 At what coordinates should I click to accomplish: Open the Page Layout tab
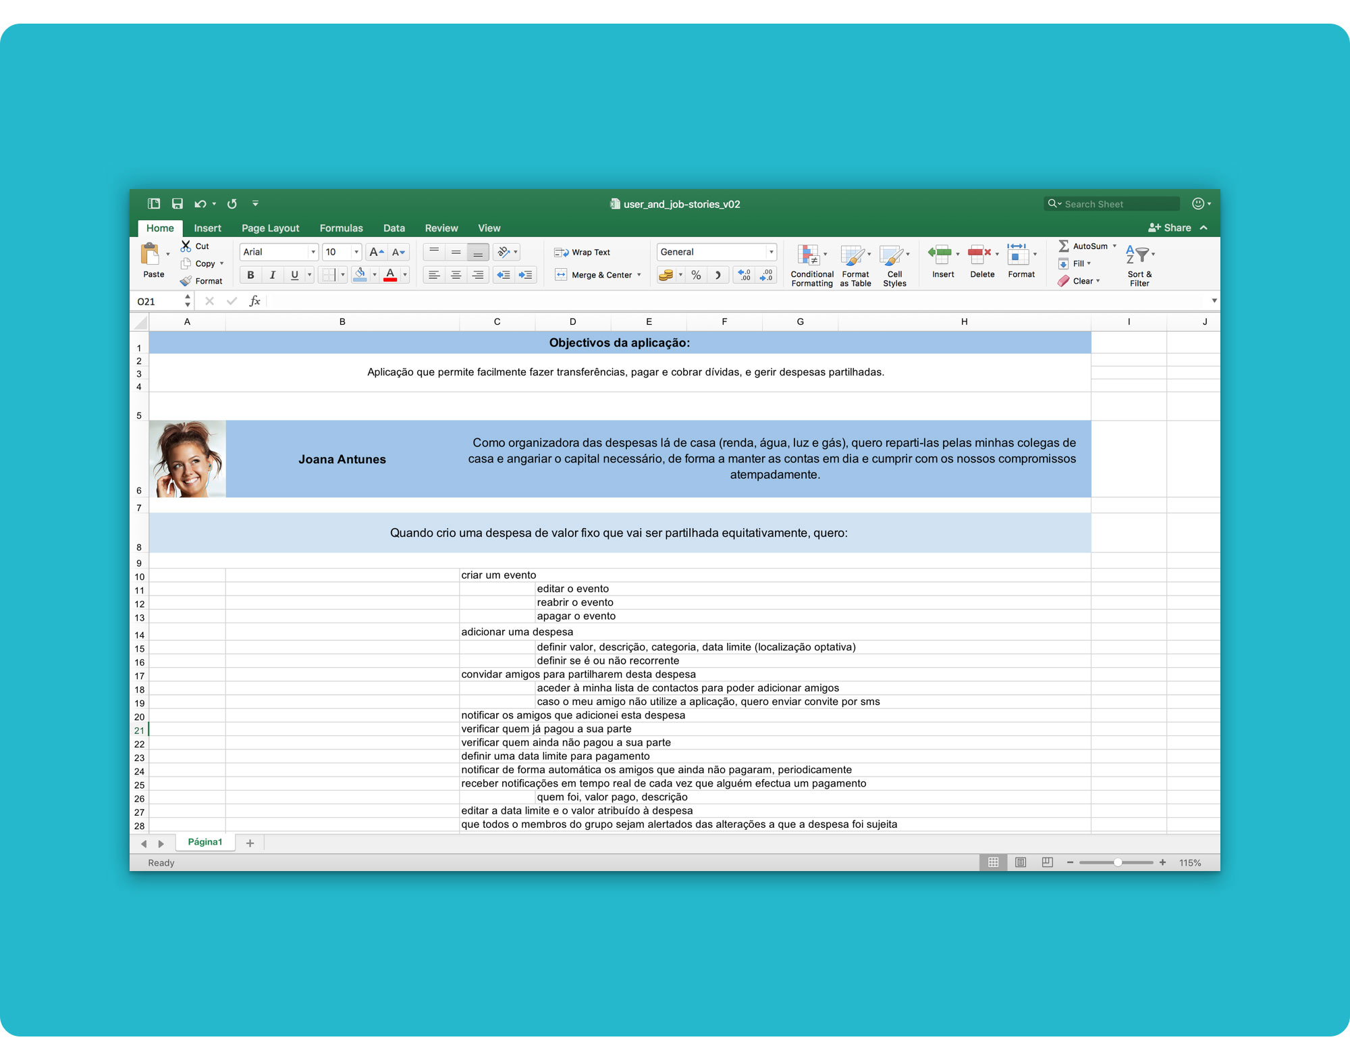point(270,228)
